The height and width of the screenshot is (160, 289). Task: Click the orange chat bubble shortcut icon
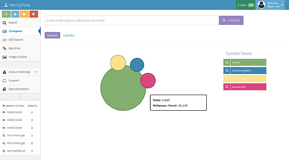click(24, 14)
